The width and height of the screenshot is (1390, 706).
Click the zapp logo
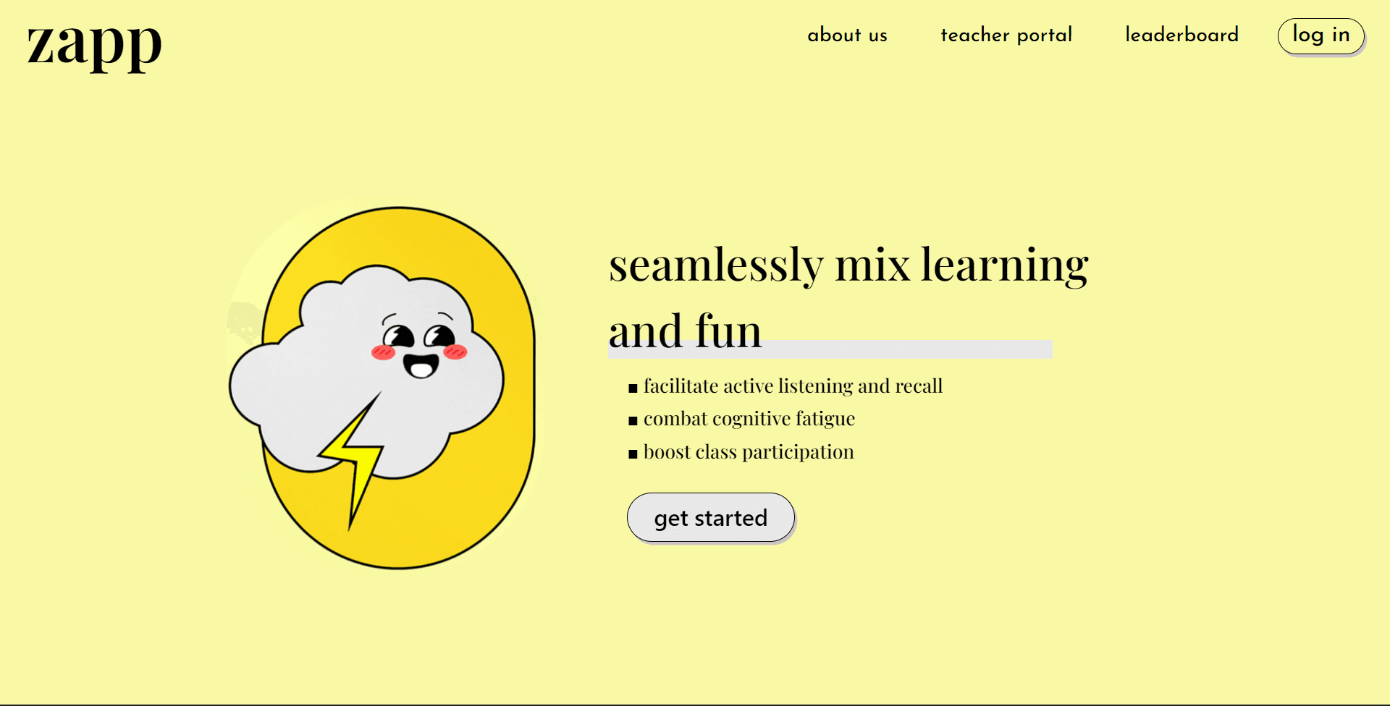coord(94,45)
